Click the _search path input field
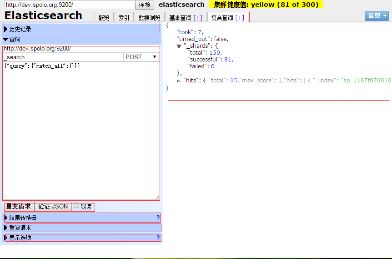 tap(63, 57)
